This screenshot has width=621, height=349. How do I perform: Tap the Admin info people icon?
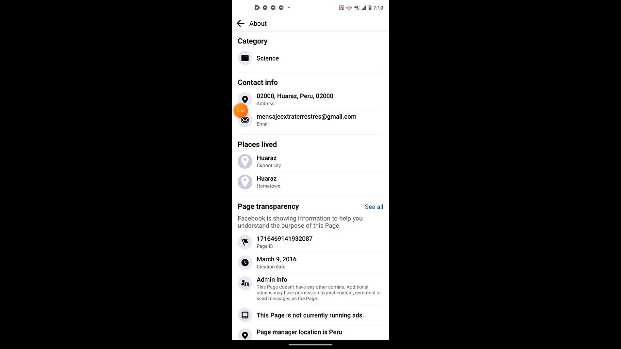pyautogui.click(x=245, y=283)
